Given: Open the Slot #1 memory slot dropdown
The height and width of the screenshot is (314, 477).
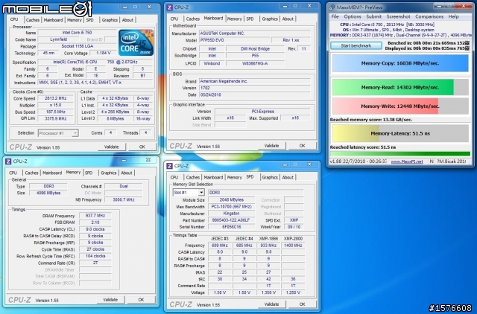Looking at the screenshot, I should tap(189, 193).
